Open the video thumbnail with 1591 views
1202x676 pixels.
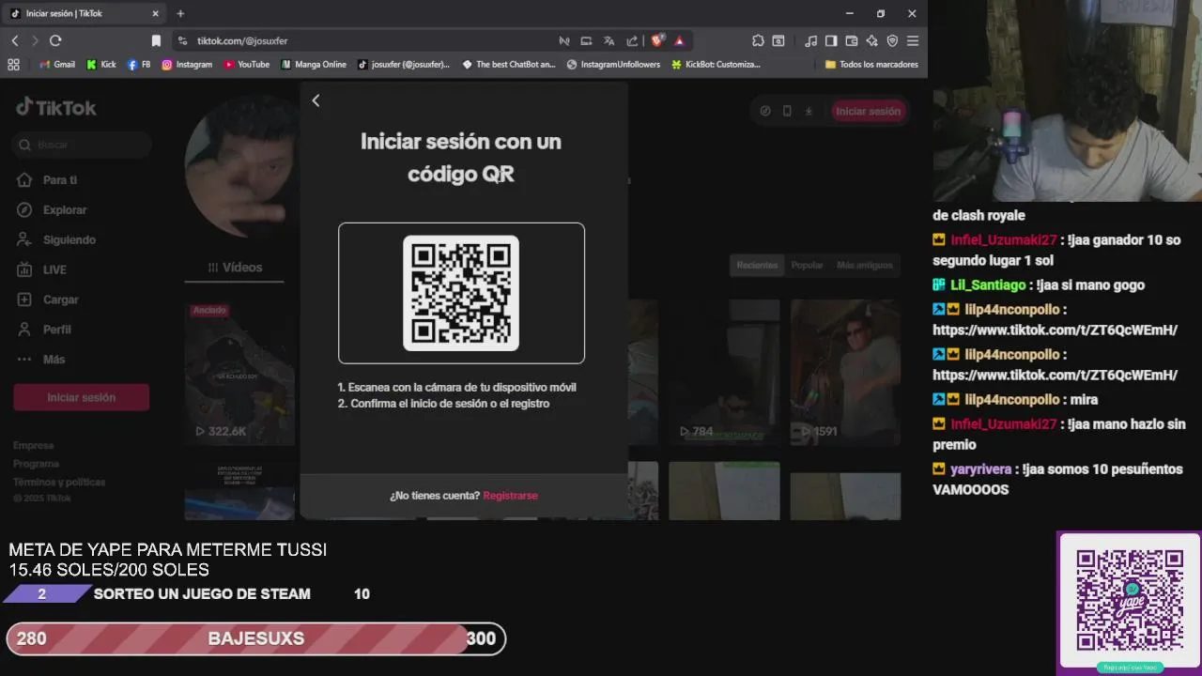point(845,372)
